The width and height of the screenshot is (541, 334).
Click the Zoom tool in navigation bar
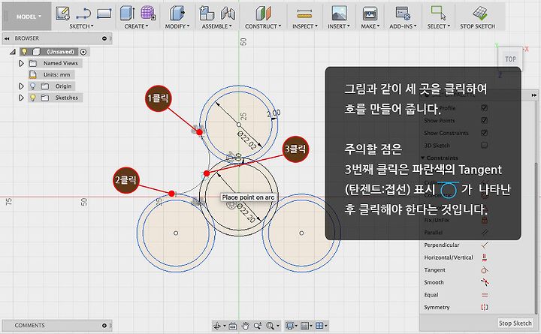258,326
